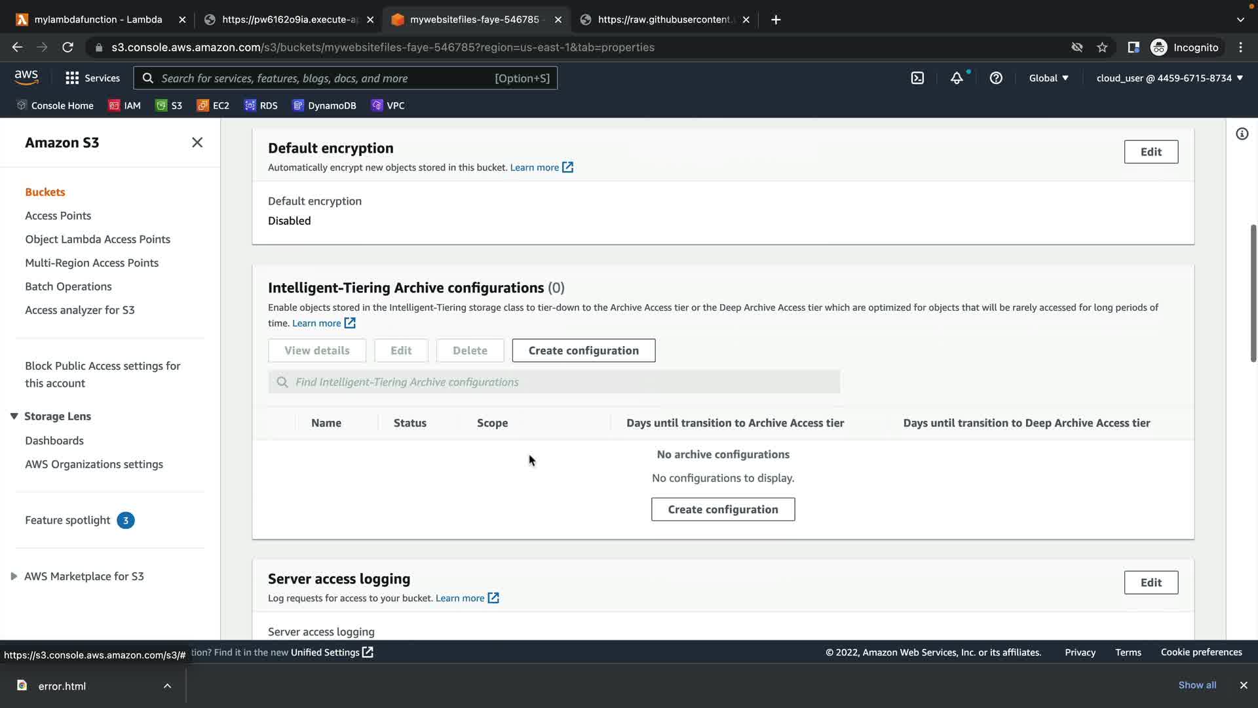Click the page vertical scrollbar
1258x708 pixels.
[1253, 293]
